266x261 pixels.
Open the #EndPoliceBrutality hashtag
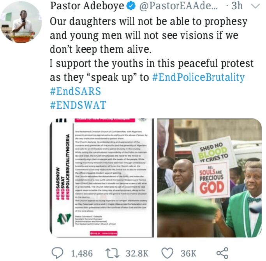(198, 77)
